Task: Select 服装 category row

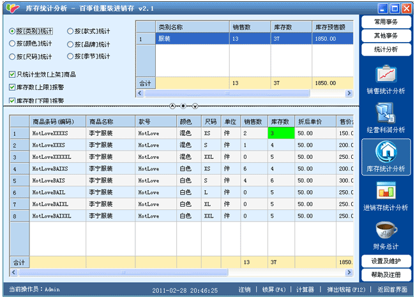Action: pos(245,39)
